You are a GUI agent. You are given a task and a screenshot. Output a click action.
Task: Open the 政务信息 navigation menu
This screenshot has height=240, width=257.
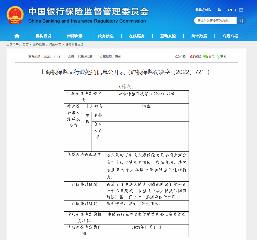(x=106, y=36)
